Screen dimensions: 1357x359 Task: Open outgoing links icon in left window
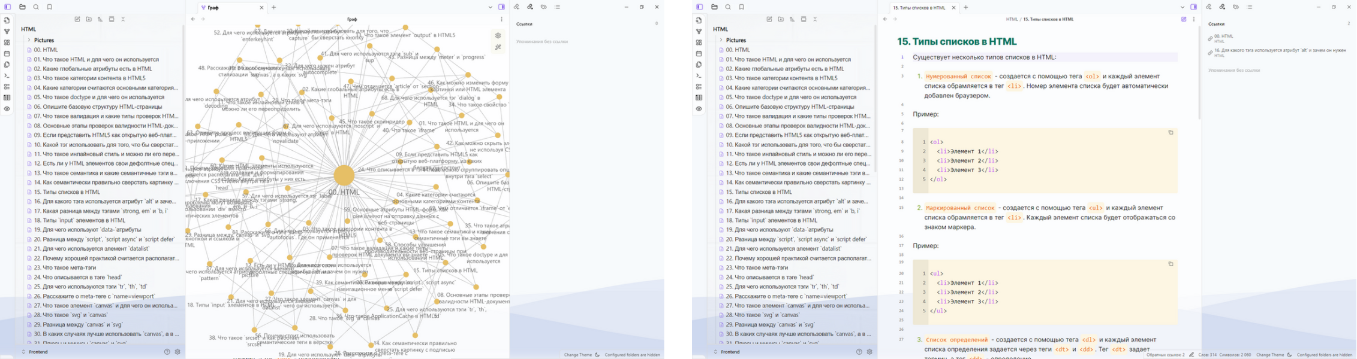[x=530, y=7]
